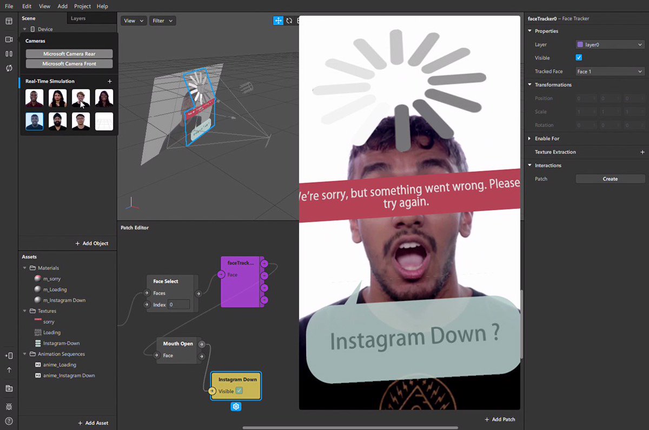The width and height of the screenshot is (649, 430).
Task: Open the workspace layout icon in sidebar
Action: point(9,21)
